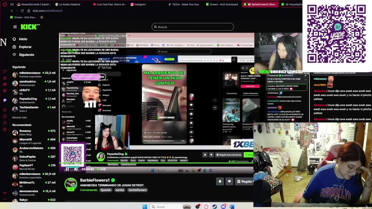The height and width of the screenshot is (209, 372).
Task: Open ciriloTV channel in Siguiendo list
Action: [x=34, y=92]
